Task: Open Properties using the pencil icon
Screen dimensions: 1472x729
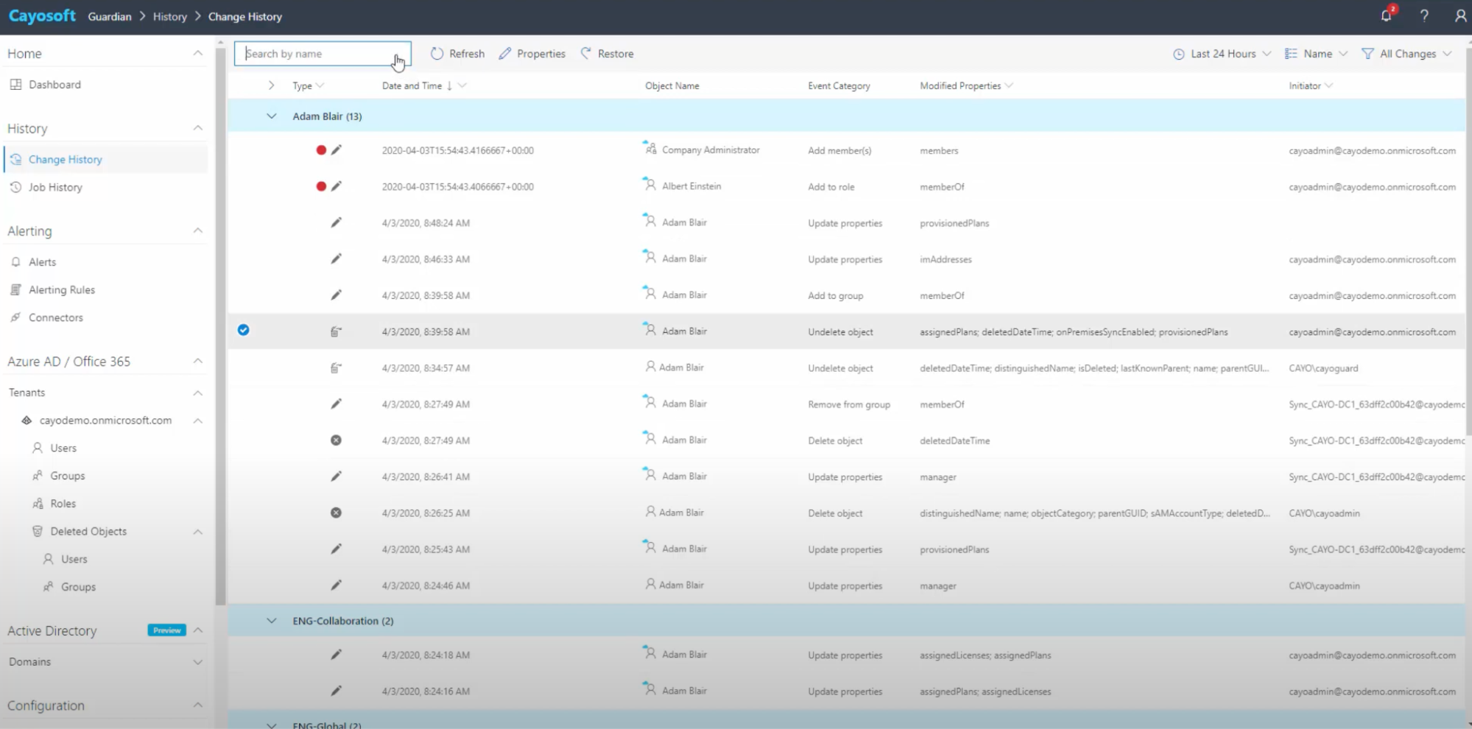Action: (504, 54)
